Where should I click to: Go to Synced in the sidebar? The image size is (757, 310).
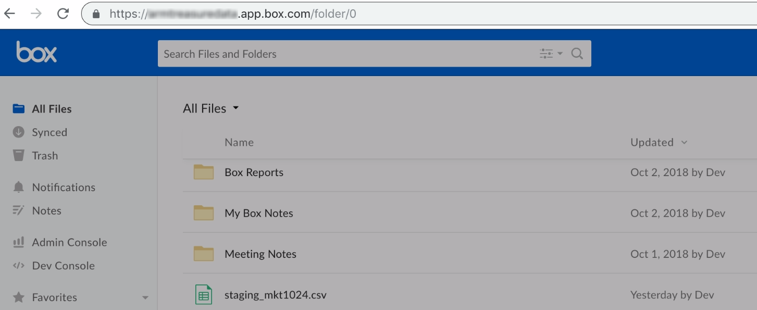49,132
